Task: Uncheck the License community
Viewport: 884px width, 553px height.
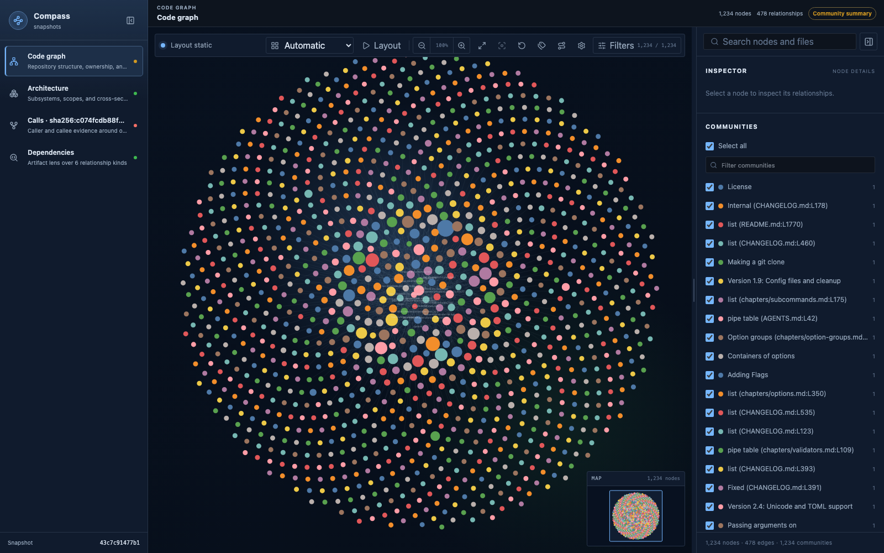Action: tap(709, 187)
